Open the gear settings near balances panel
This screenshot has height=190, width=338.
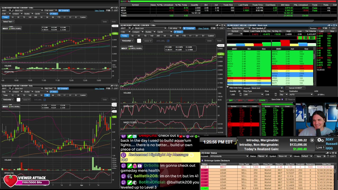[x=320, y=140]
